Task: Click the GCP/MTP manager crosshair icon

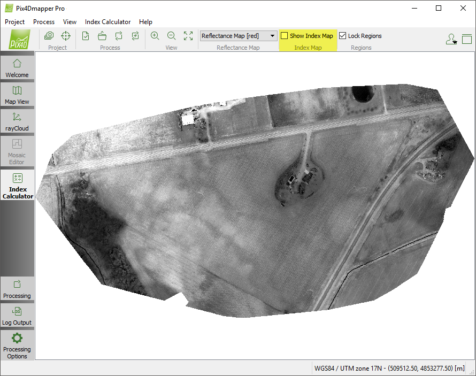Action: coord(65,36)
